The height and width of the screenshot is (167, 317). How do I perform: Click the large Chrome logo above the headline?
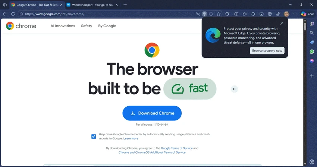click(x=152, y=50)
